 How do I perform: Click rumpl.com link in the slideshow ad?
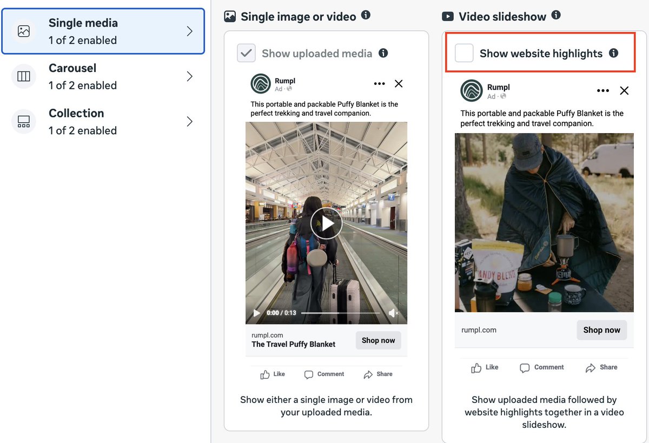point(479,330)
